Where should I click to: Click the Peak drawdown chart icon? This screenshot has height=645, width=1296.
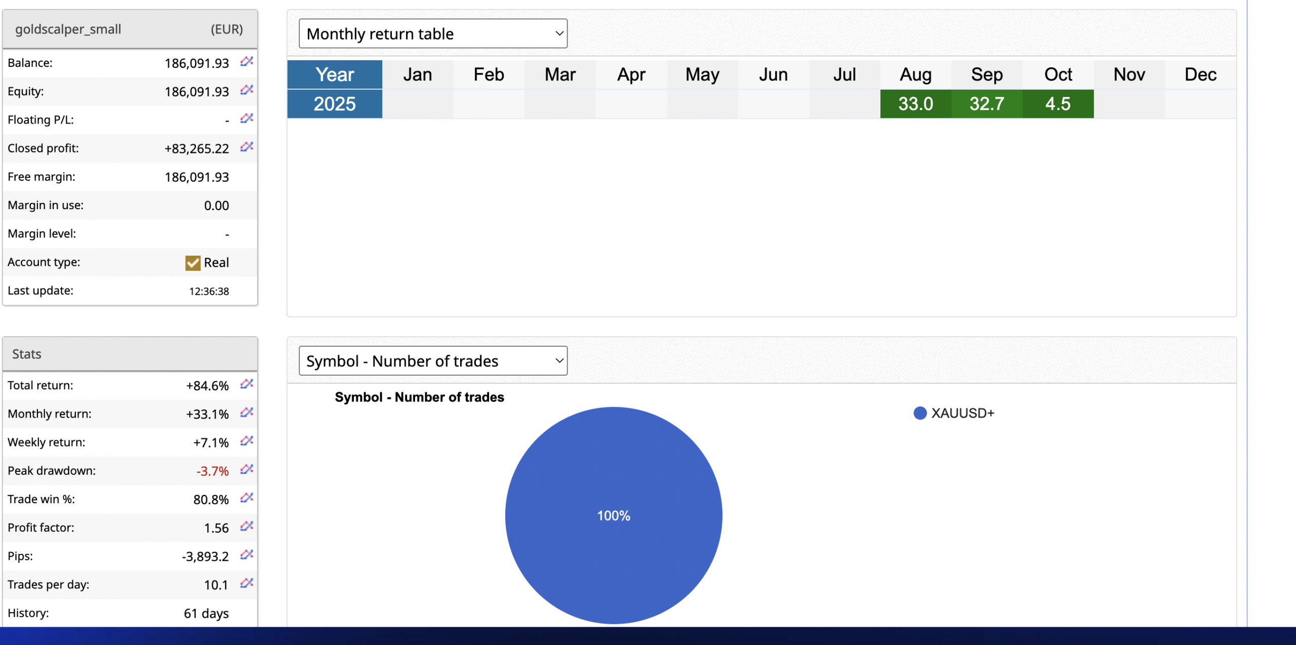click(247, 469)
